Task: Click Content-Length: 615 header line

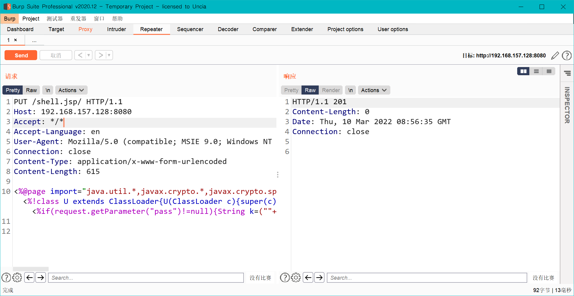Action: 57,172
